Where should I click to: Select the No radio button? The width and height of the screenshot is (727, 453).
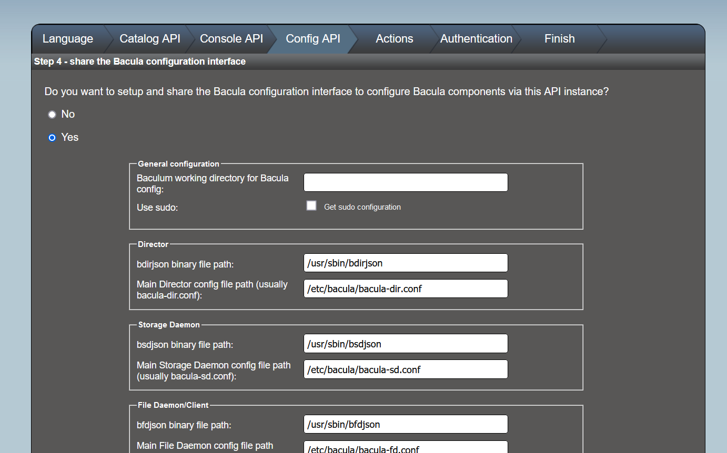pyautogui.click(x=52, y=115)
